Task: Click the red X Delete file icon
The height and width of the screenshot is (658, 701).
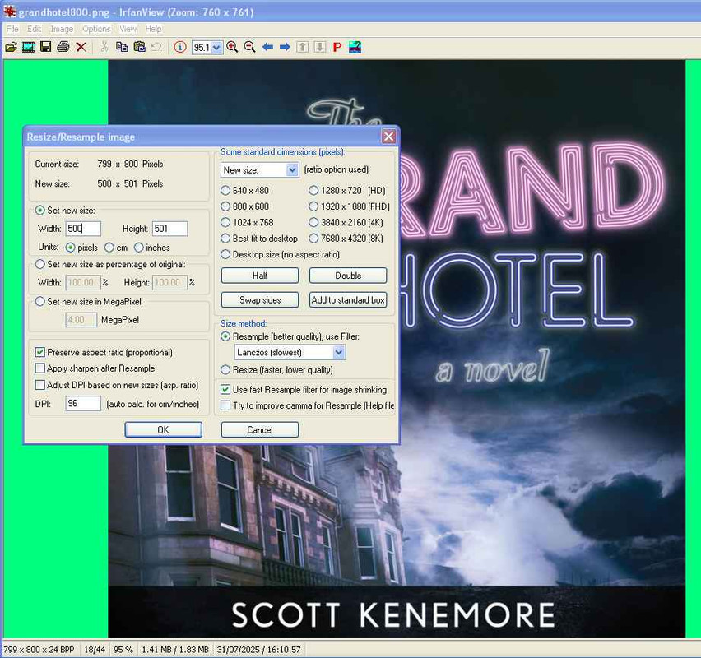Action: 81,47
